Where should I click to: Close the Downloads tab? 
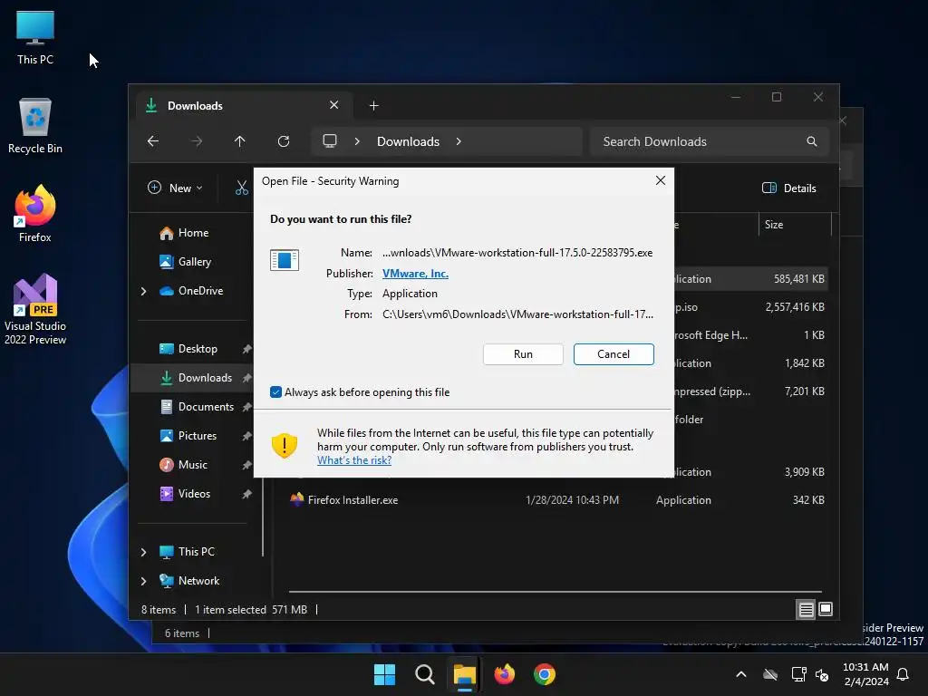[333, 105]
